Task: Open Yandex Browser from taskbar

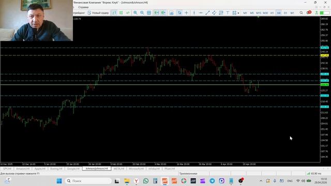Action: (x=137, y=181)
